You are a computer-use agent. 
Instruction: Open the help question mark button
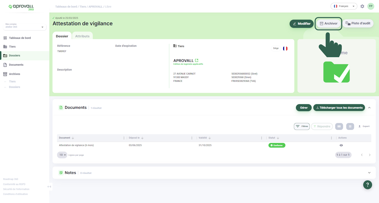pos(367,185)
